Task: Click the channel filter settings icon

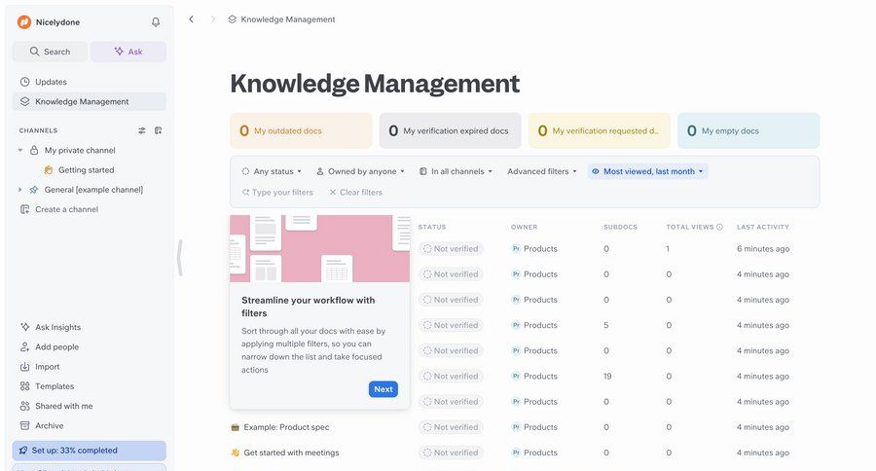Action: coord(141,130)
